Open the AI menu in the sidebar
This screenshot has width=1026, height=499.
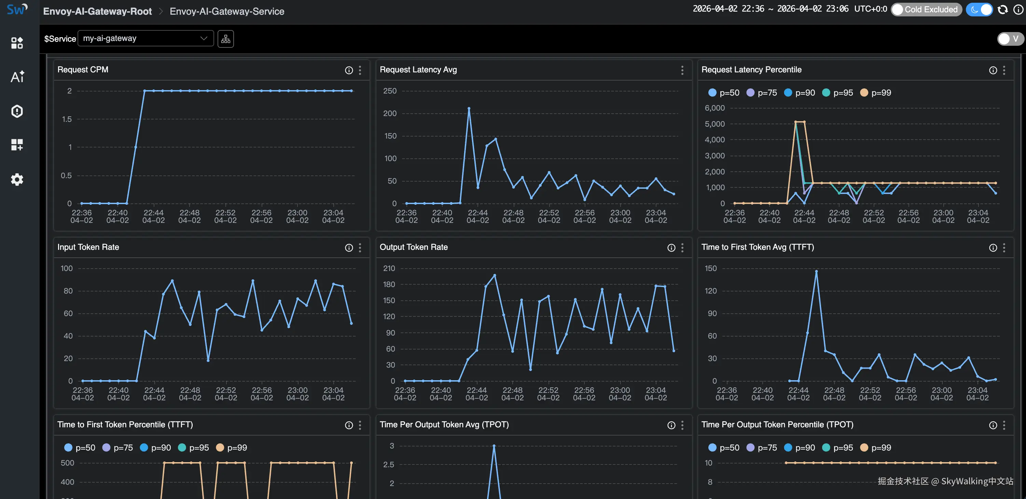click(17, 76)
